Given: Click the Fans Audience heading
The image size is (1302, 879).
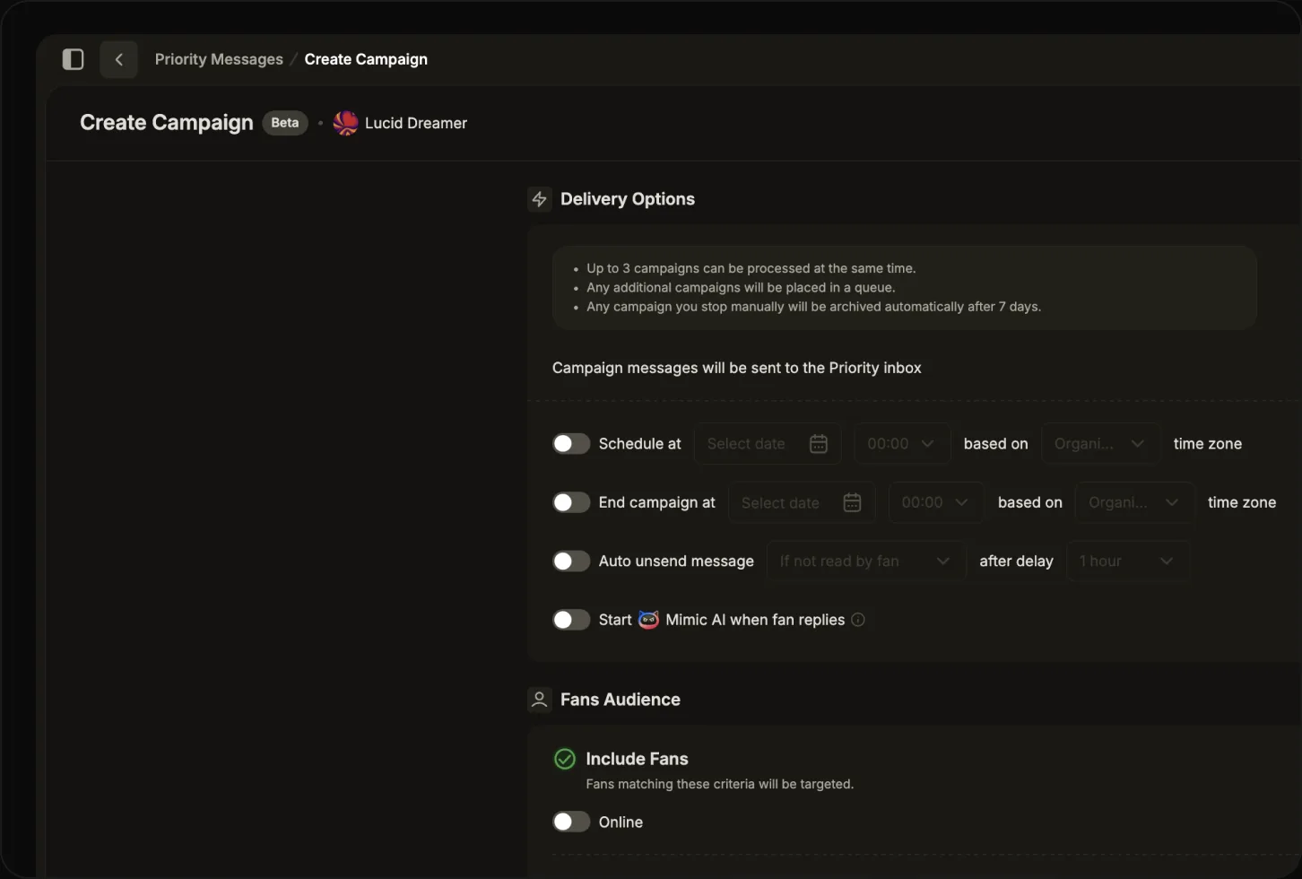Looking at the screenshot, I should [621, 700].
